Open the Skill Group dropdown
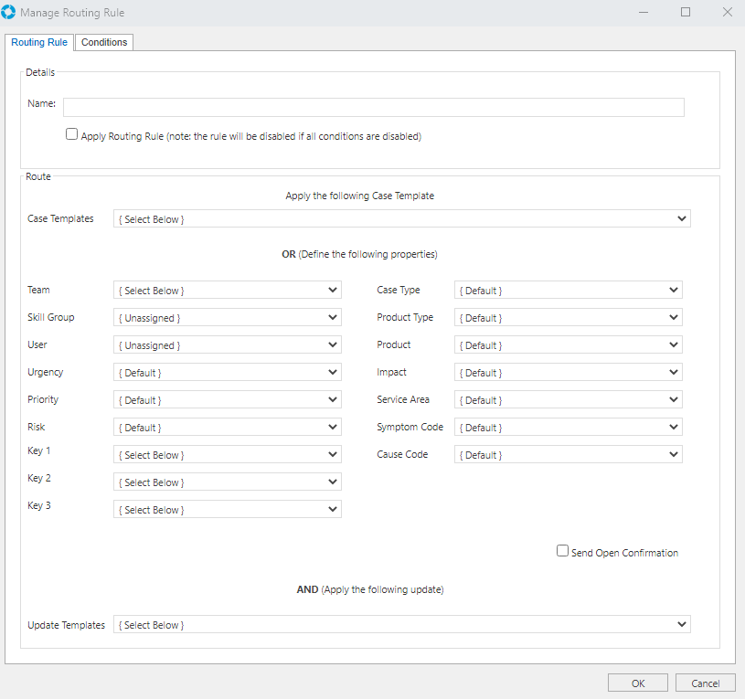 pos(227,318)
